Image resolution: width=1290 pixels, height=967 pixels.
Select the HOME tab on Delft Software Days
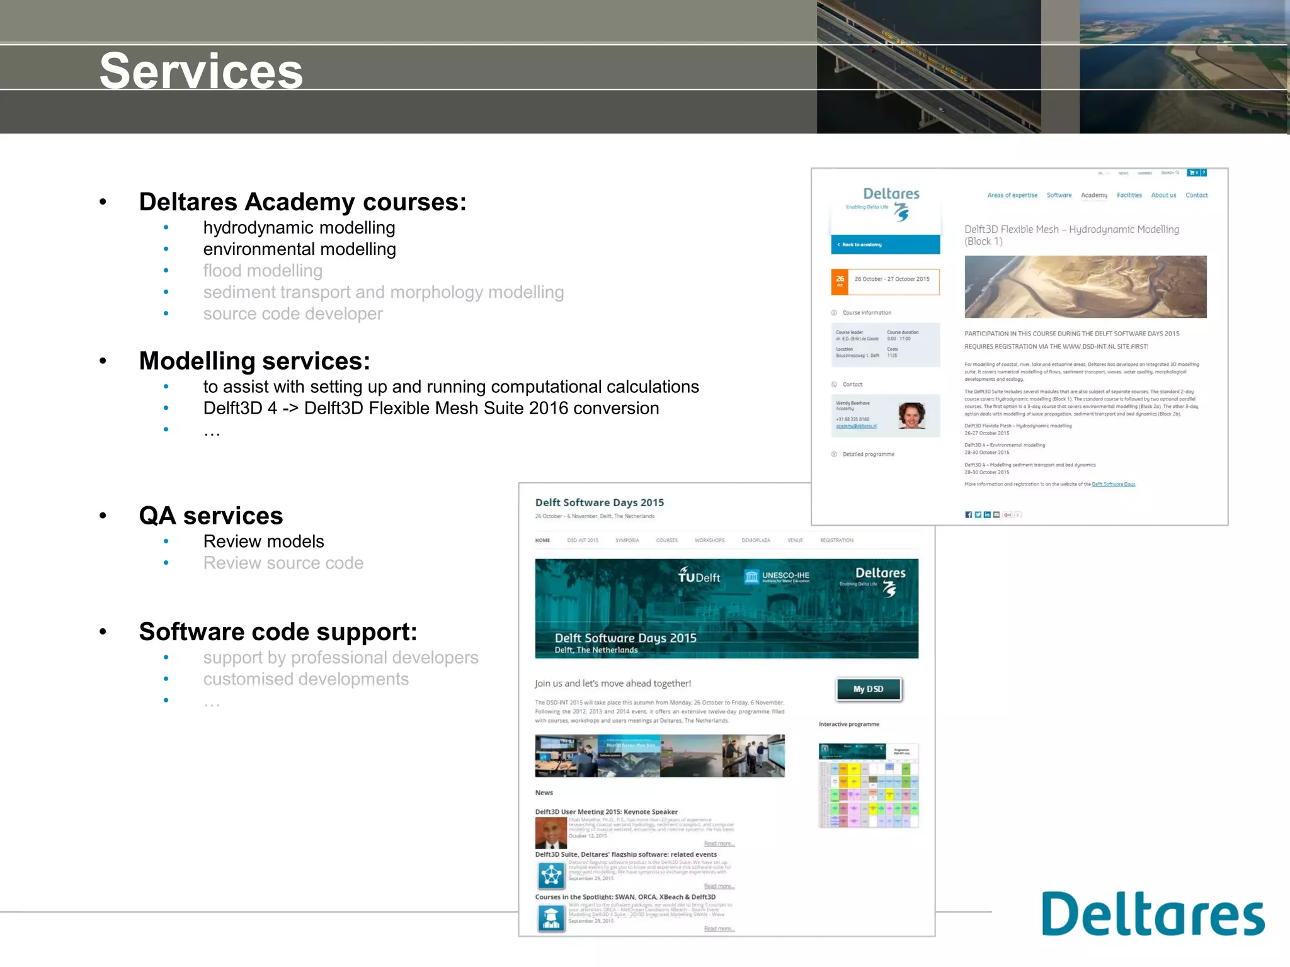pyautogui.click(x=542, y=540)
